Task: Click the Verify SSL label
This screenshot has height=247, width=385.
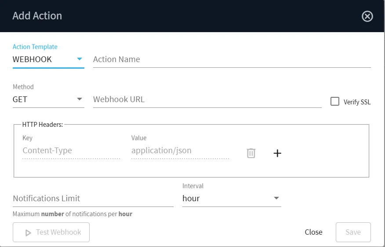Action: (357, 102)
